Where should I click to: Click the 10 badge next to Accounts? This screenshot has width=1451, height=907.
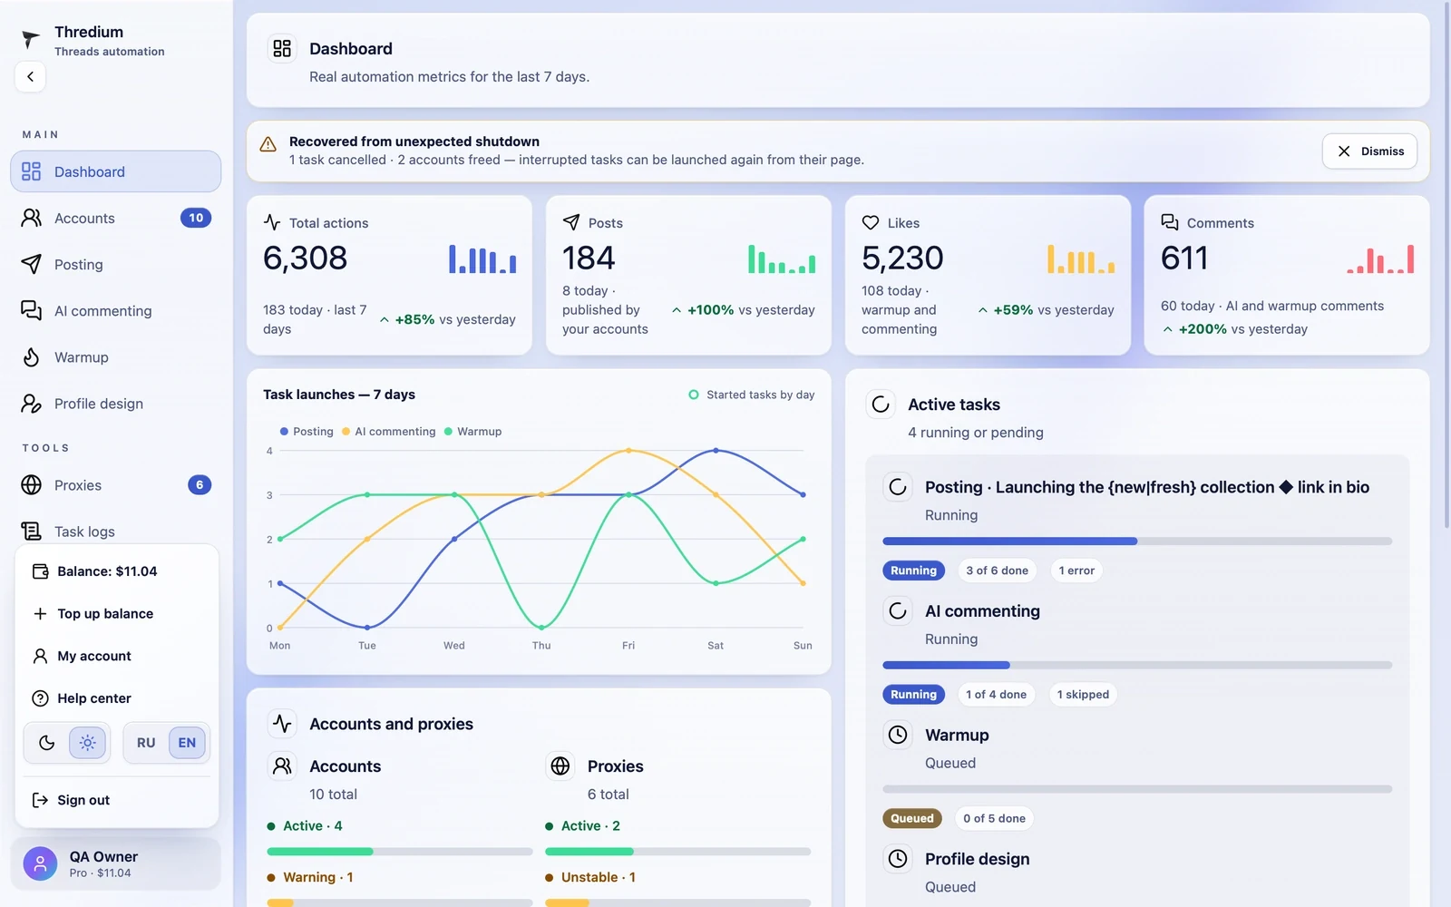coord(196,218)
